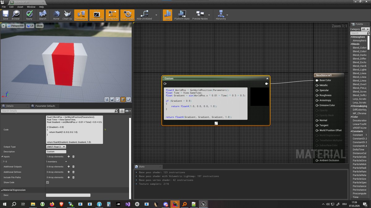Click the Home icon in toolbar

click(x=56, y=15)
